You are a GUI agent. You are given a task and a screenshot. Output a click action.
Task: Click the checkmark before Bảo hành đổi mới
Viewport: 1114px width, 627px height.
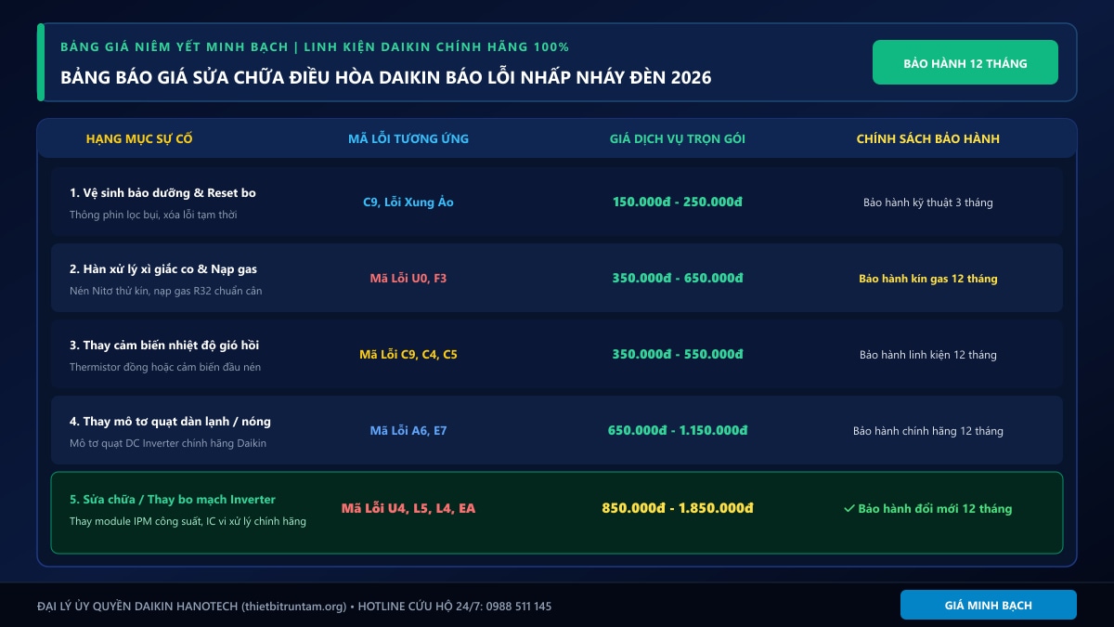point(848,508)
